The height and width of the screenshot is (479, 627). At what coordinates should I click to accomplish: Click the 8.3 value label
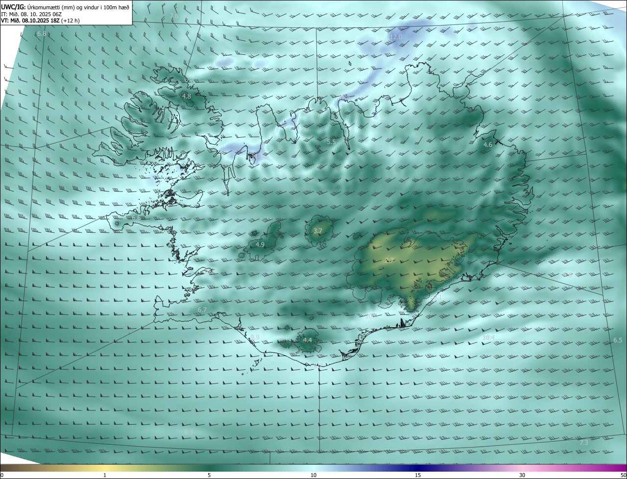click(x=189, y=432)
